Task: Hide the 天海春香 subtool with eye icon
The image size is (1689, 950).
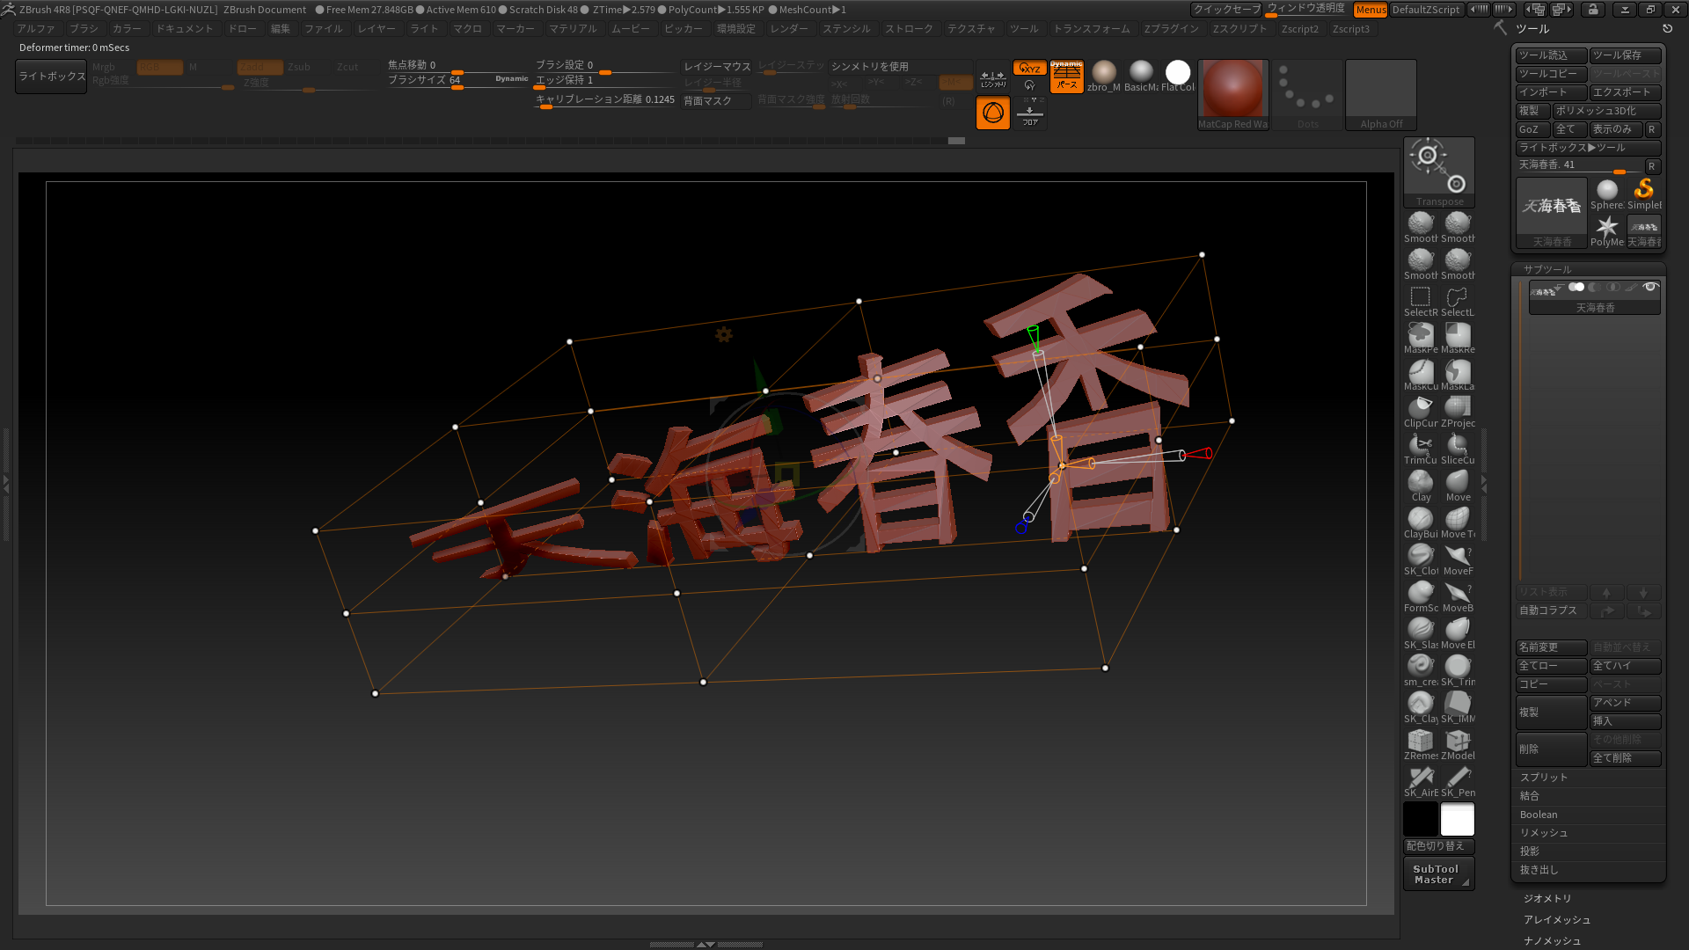Action: [x=1650, y=288]
